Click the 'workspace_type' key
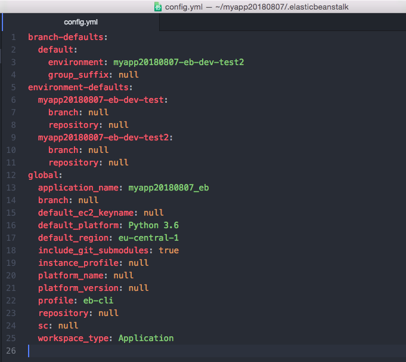The image size is (406, 362). coord(73,338)
